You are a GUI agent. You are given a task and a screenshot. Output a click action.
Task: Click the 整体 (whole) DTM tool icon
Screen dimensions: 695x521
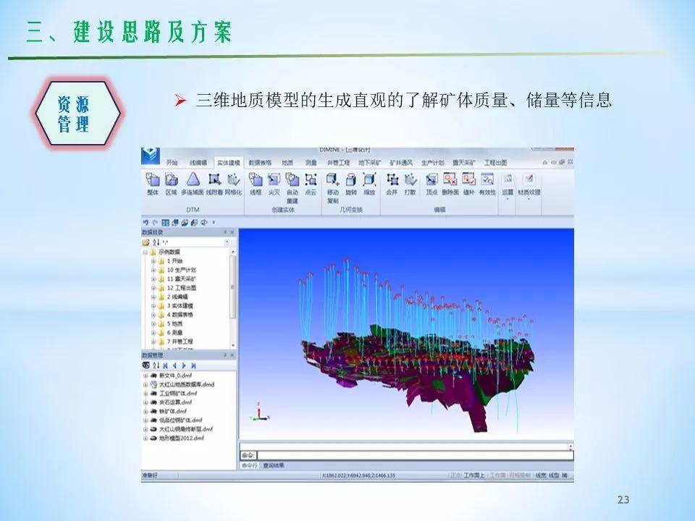[x=153, y=180]
